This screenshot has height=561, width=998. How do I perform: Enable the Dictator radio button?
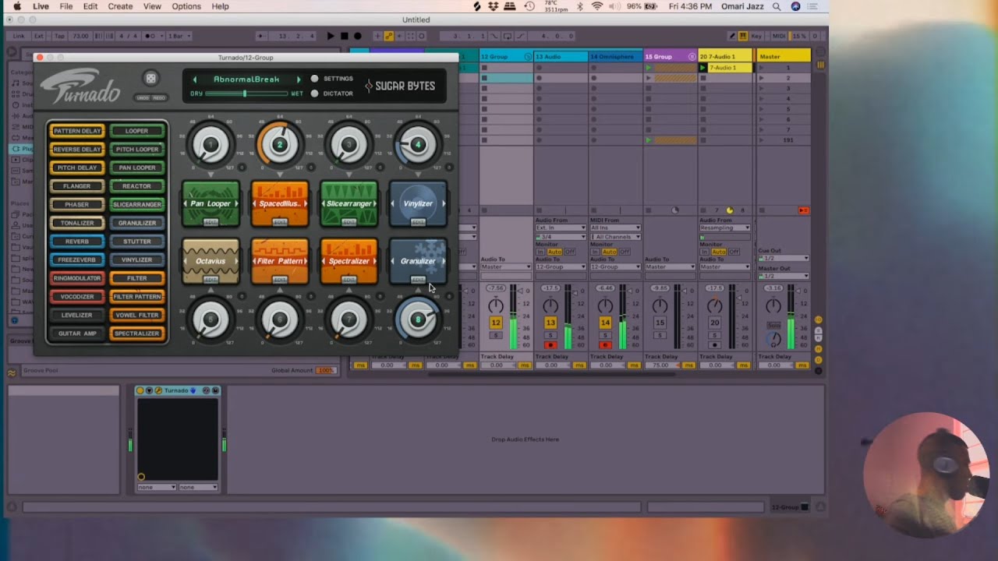[315, 93]
